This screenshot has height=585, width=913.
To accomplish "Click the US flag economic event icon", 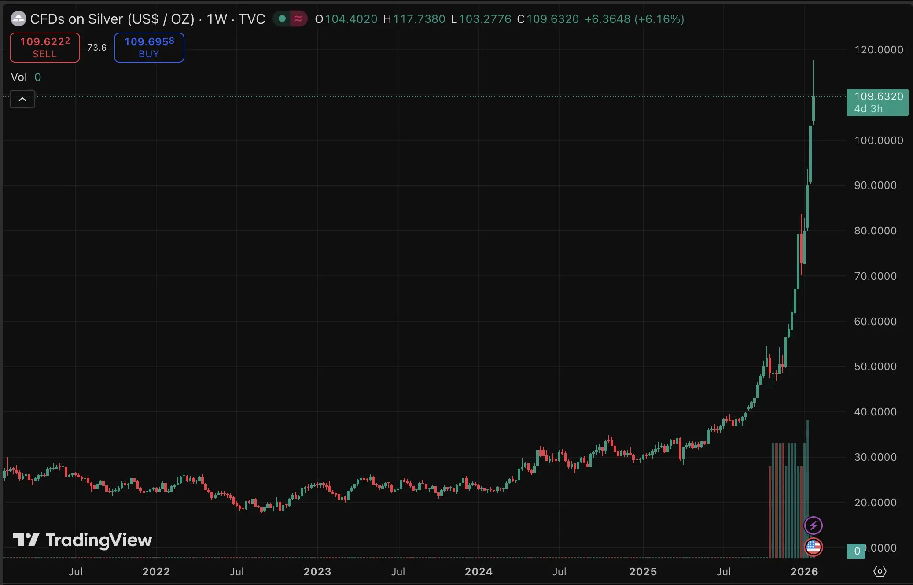I will (x=813, y=547).
